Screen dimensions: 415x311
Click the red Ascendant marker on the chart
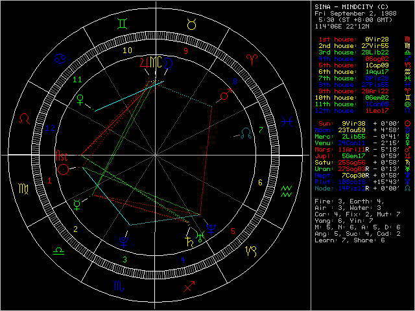tap(61, 156)
